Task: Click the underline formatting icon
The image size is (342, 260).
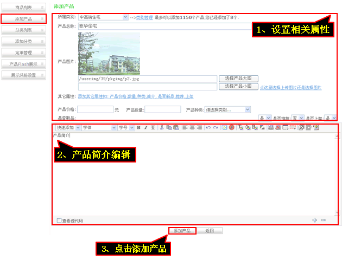Action: click(x=153, y=128)
